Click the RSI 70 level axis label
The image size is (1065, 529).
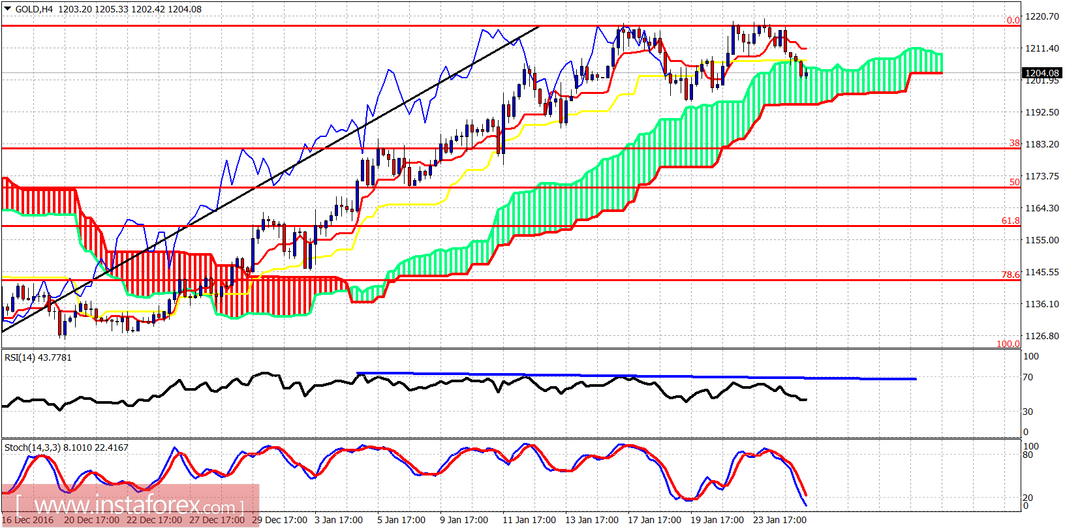[1028, 377]
